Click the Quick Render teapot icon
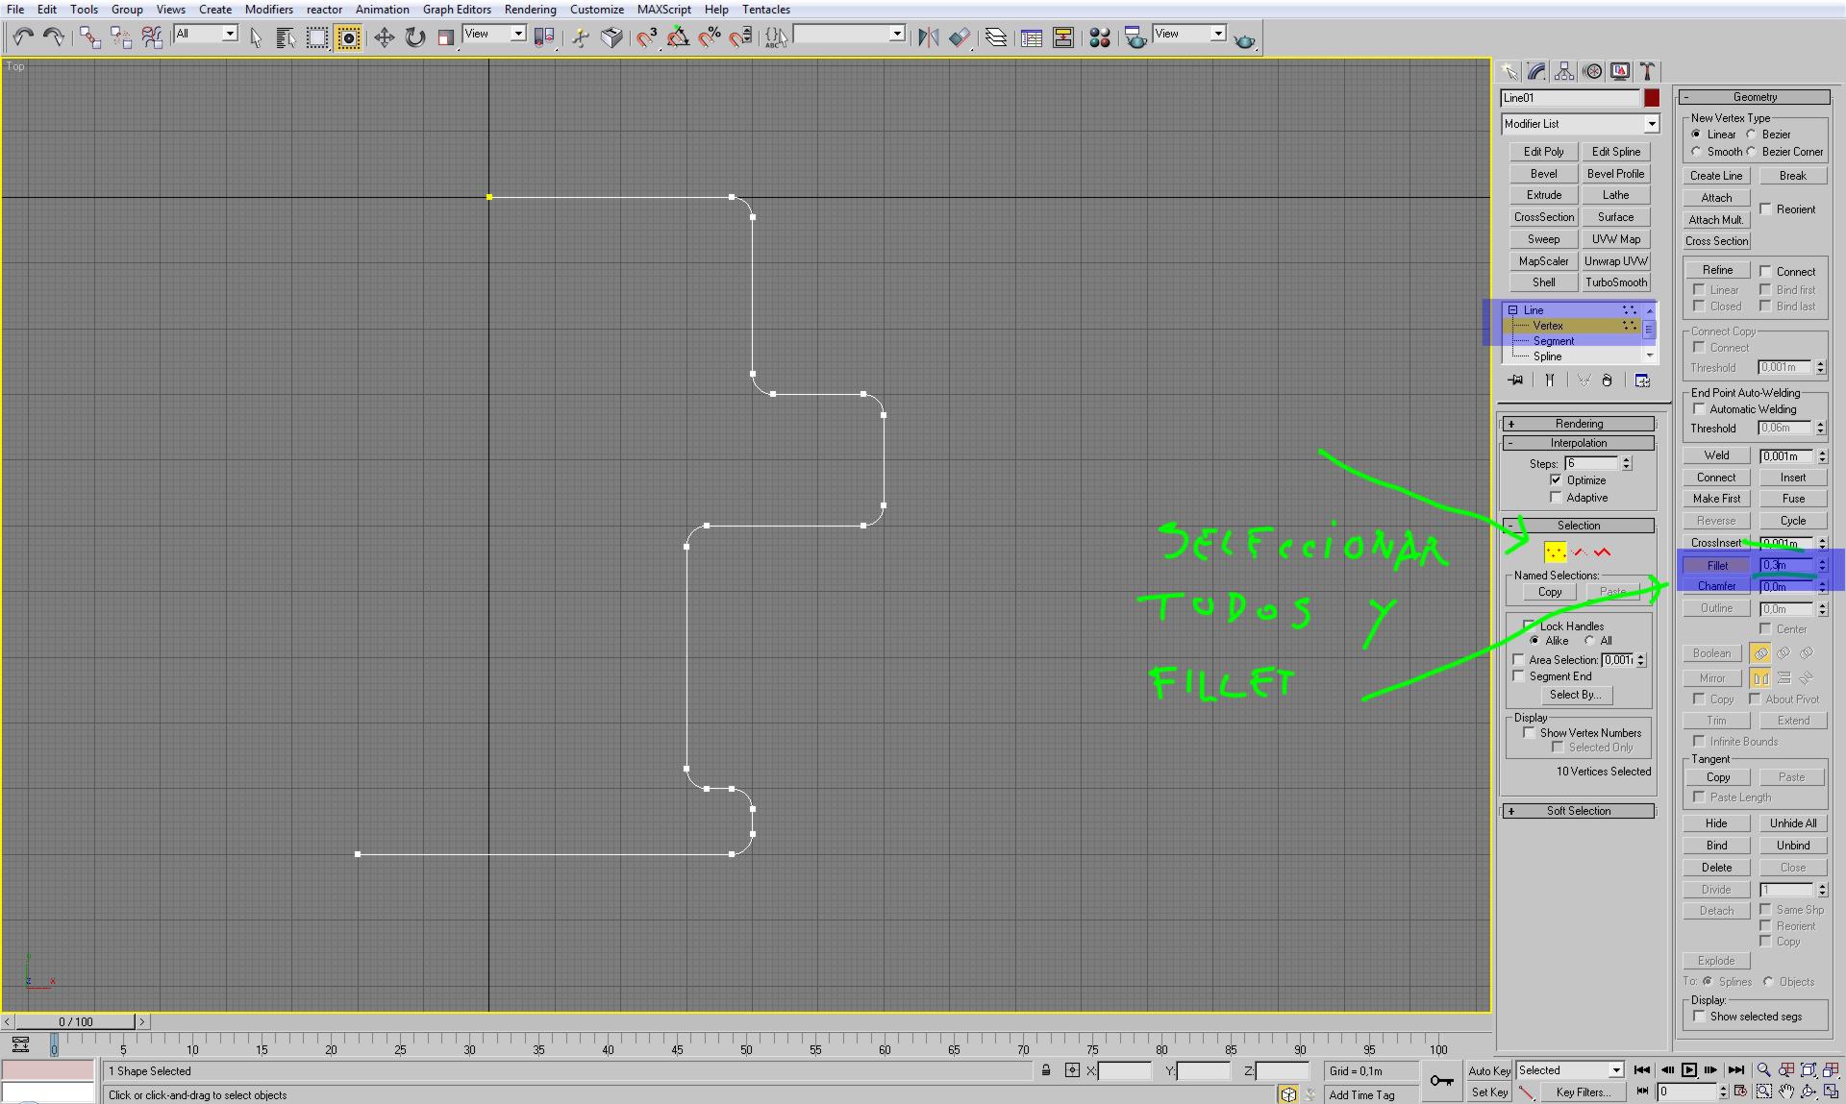Screen dimensions: 1846x1104 [1245, 39]
